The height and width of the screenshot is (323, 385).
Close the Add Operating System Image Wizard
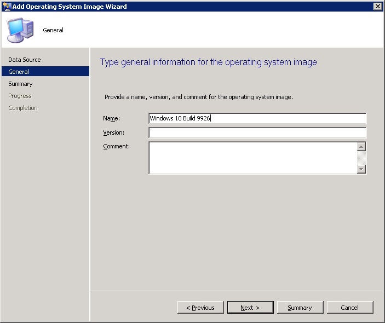tap(377, 7)
